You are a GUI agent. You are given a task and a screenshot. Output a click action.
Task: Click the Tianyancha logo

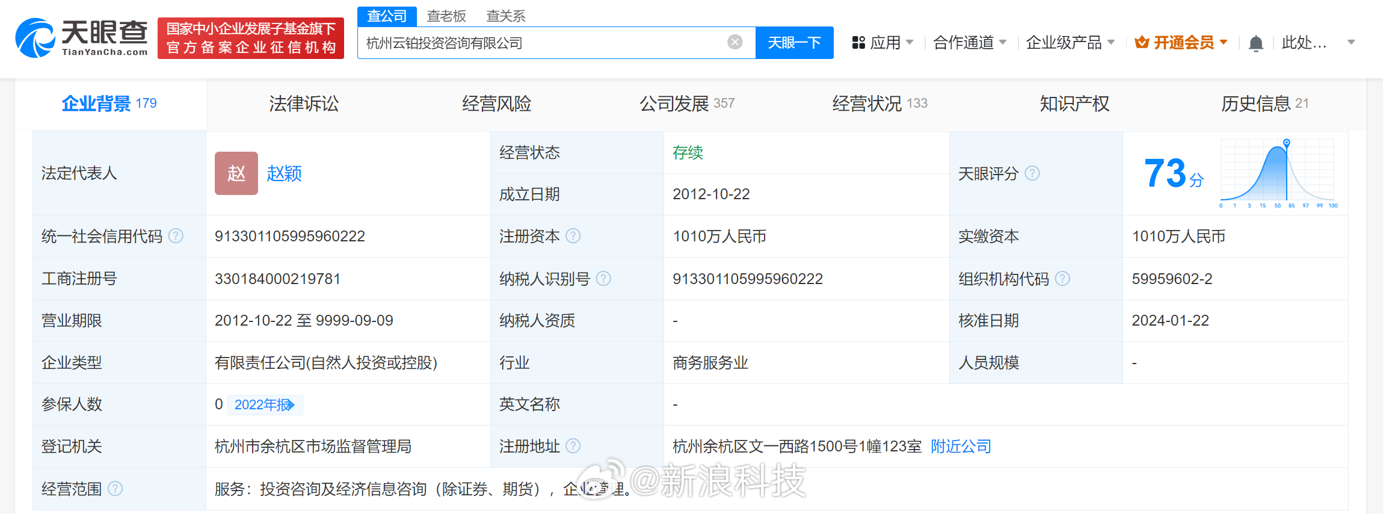coord(81,38)
